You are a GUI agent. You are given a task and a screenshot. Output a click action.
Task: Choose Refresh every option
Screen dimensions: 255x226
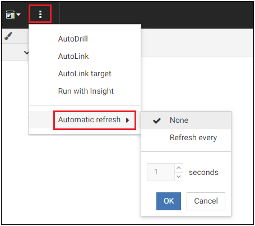click(186, 137)
